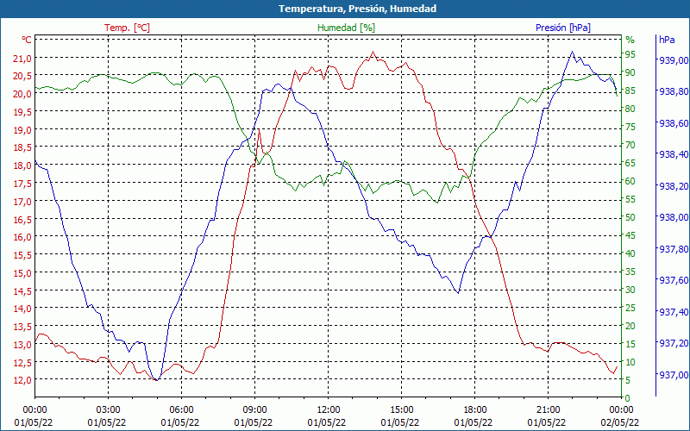
Task: Click the '13,5' temperature axis value
Action: point(22,327)
